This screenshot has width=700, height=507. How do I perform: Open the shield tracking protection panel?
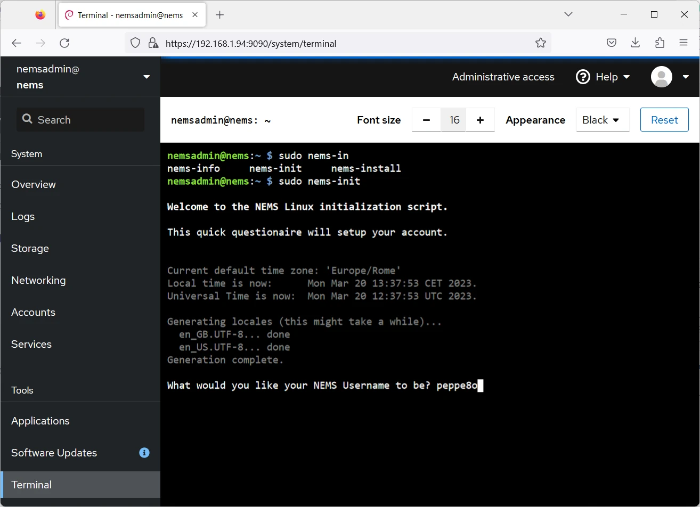coord(135,43)
